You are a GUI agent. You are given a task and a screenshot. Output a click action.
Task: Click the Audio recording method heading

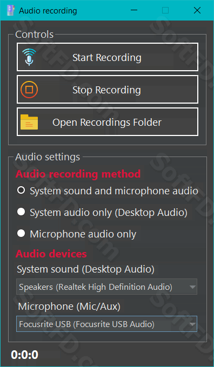tap(78, 174)
